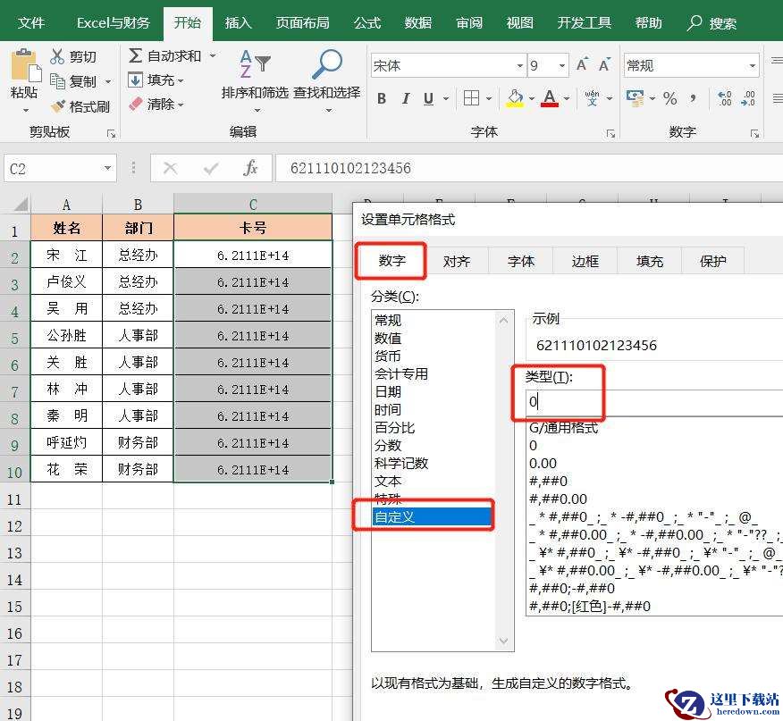Switch to 公式 ribbon tab
This screenshot has width=783, height=721.
(367, 23)
